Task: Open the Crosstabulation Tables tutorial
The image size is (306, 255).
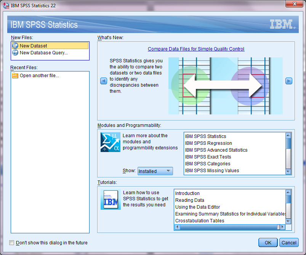Action: click(x=200, y=220)
